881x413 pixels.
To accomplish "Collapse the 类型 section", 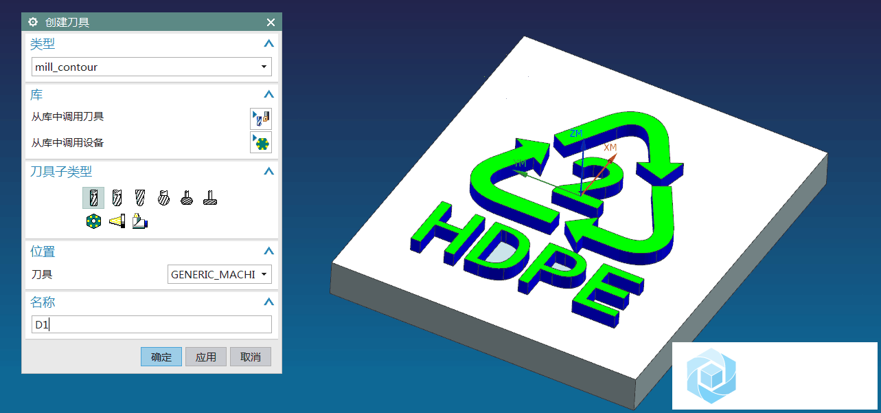I will 268,44.
